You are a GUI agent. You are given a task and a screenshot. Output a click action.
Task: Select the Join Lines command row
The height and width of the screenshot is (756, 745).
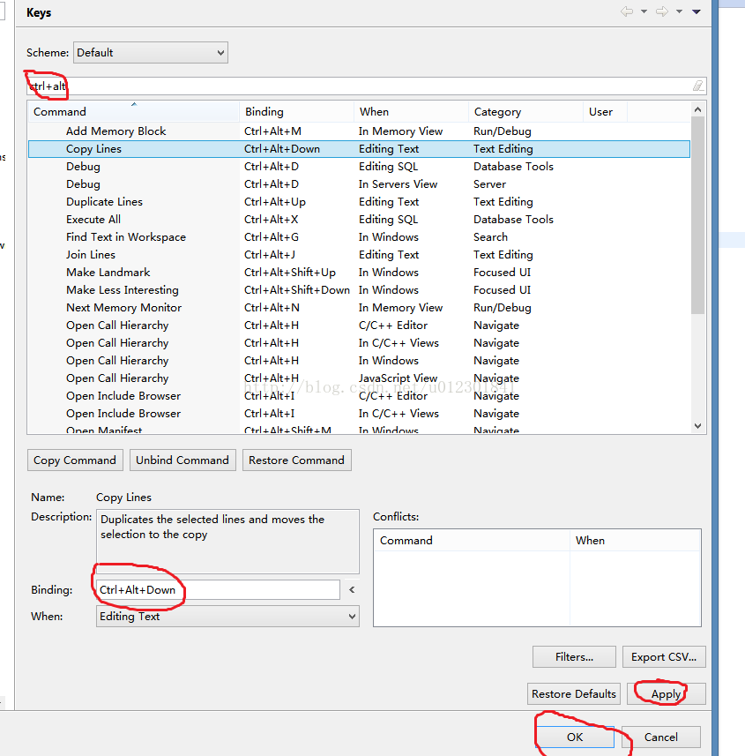[x=91, y=255]
